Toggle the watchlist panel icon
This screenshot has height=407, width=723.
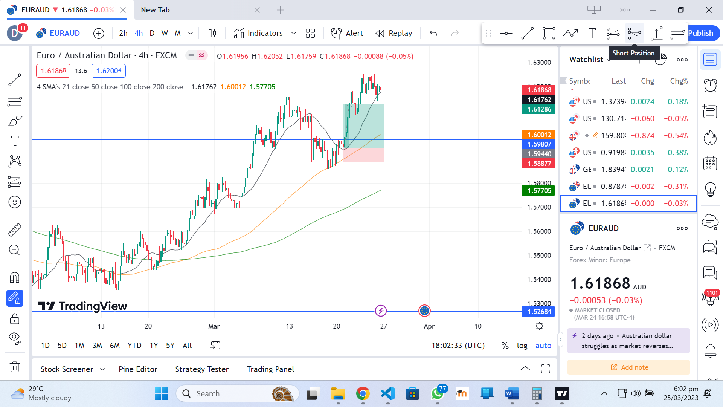coord(710,60)
